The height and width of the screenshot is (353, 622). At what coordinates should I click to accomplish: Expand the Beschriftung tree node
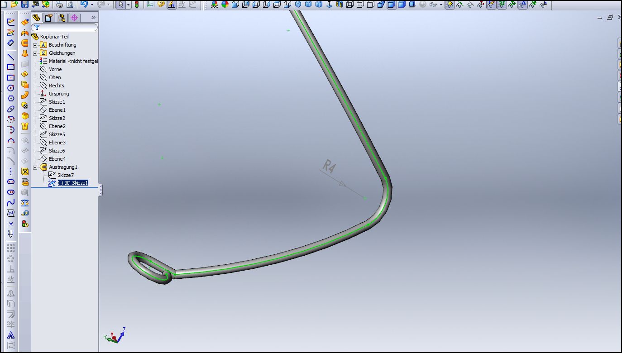point(35,45)
